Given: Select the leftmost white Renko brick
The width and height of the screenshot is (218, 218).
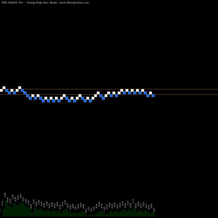Looking at the screenshot, I should point(1,90).
